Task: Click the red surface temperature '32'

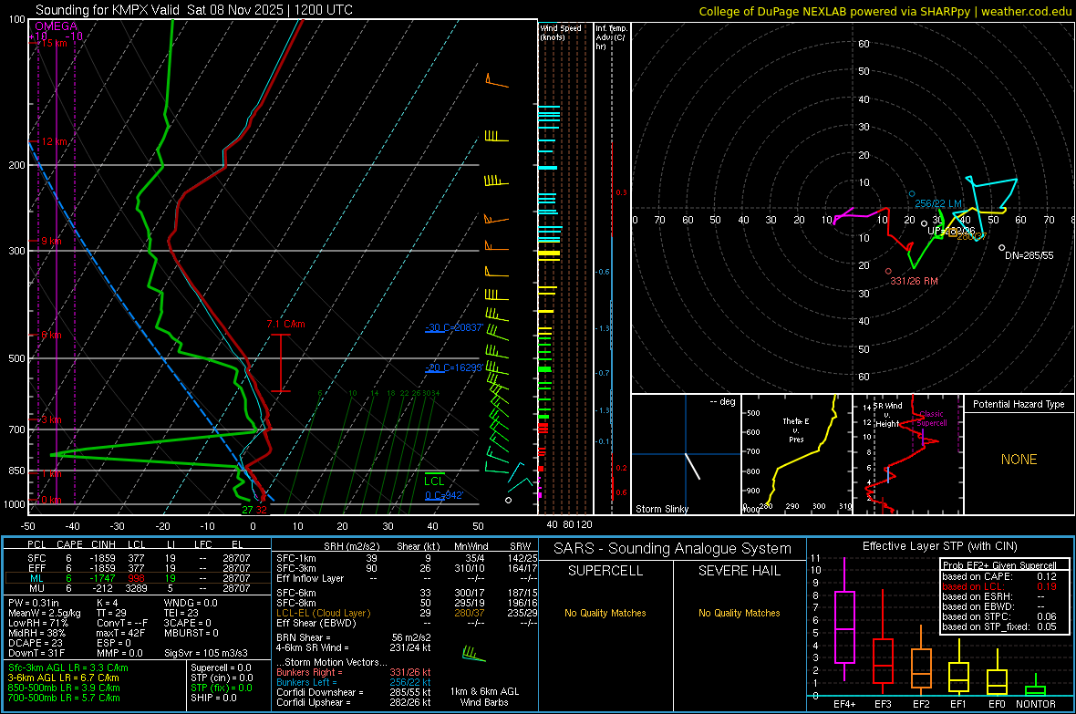Action: (262, 510)
